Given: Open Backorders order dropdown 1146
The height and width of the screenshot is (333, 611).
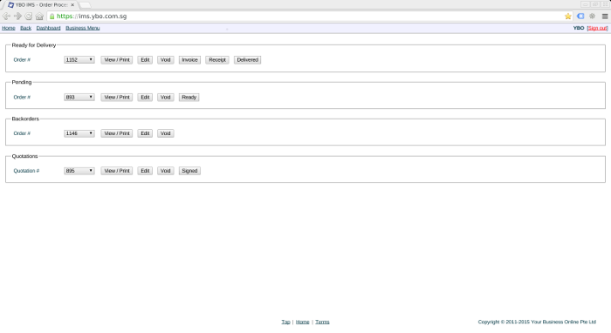Looking at the screenshot, I should pos(79,133).
